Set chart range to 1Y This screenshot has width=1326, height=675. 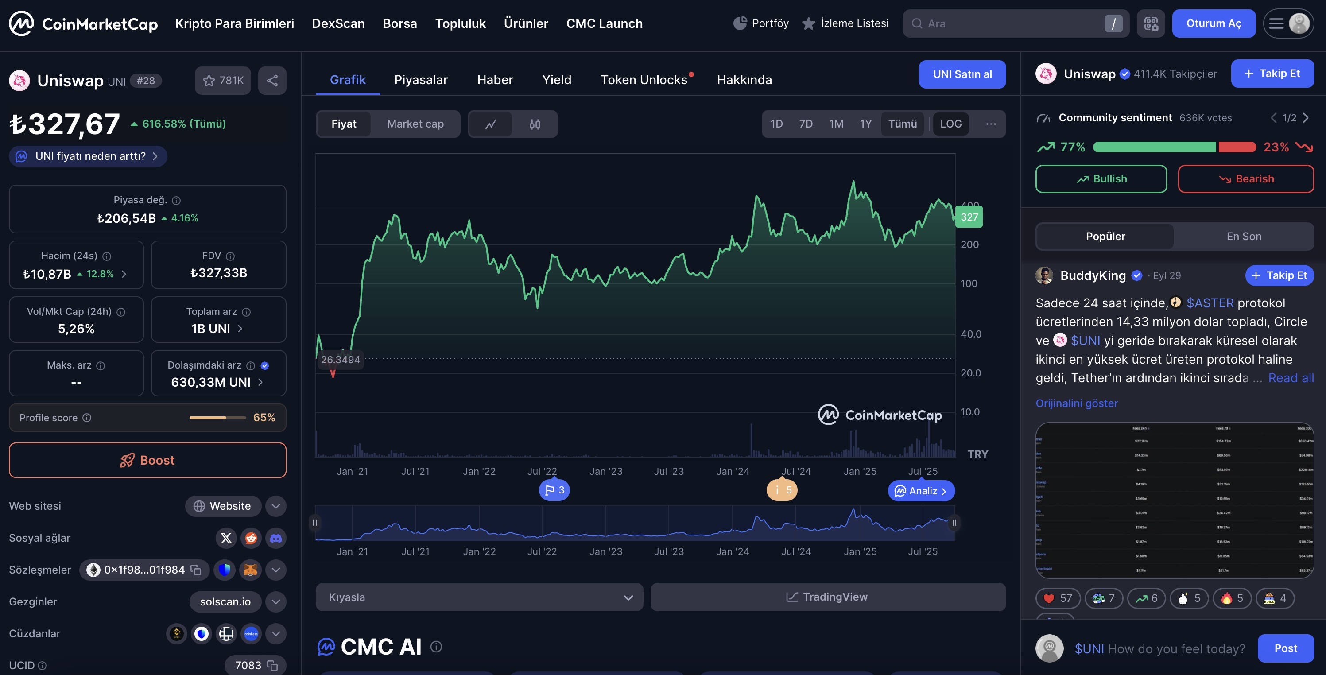coord(866,124)
